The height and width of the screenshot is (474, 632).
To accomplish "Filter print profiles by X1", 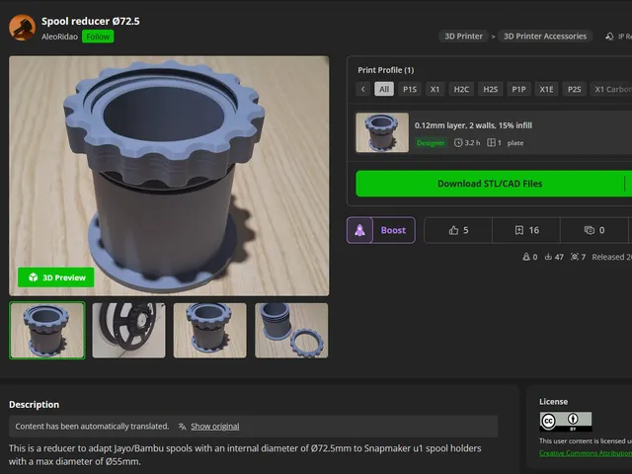I will [434, 89].
